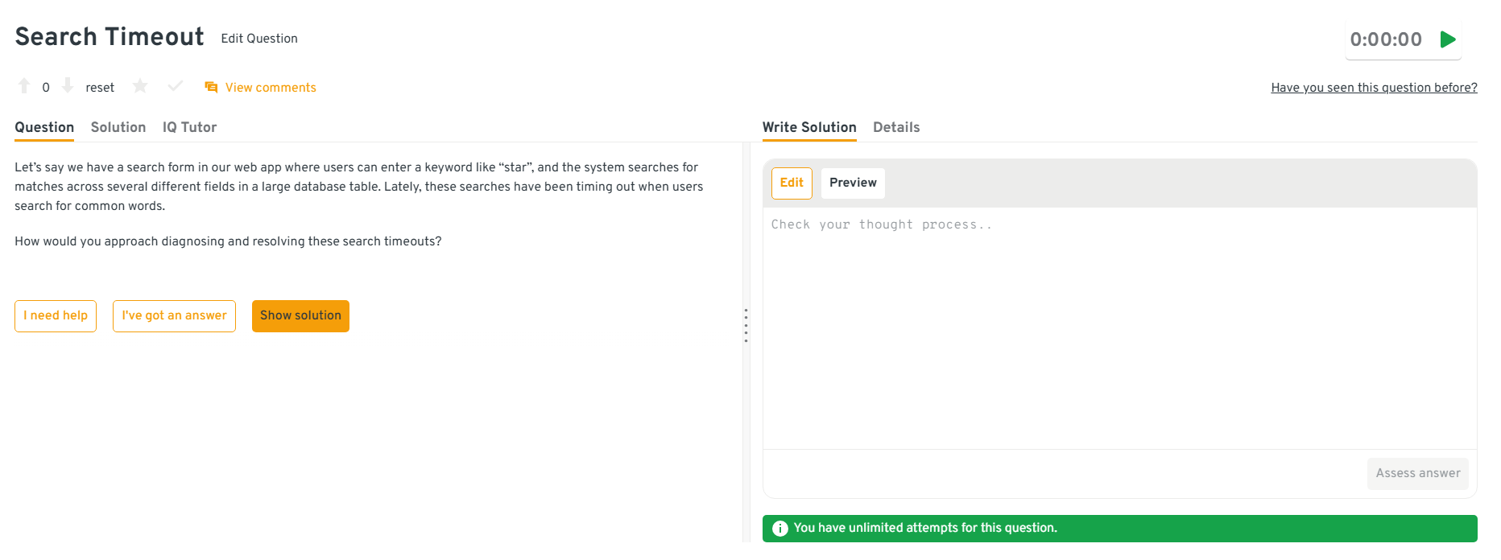Mark question completed with checkmark icon
This screenshot has width=1501, height=560.
click(x=176, y=86)
